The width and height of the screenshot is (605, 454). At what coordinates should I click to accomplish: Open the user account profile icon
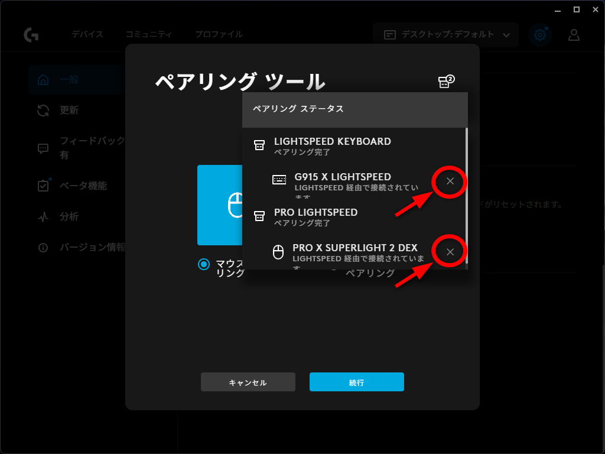(x=574, y=35)
